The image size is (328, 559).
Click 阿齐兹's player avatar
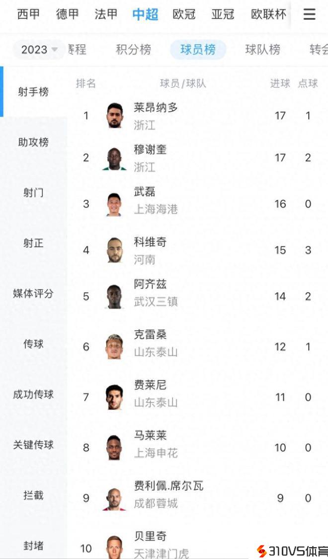(x=115, y=297)
